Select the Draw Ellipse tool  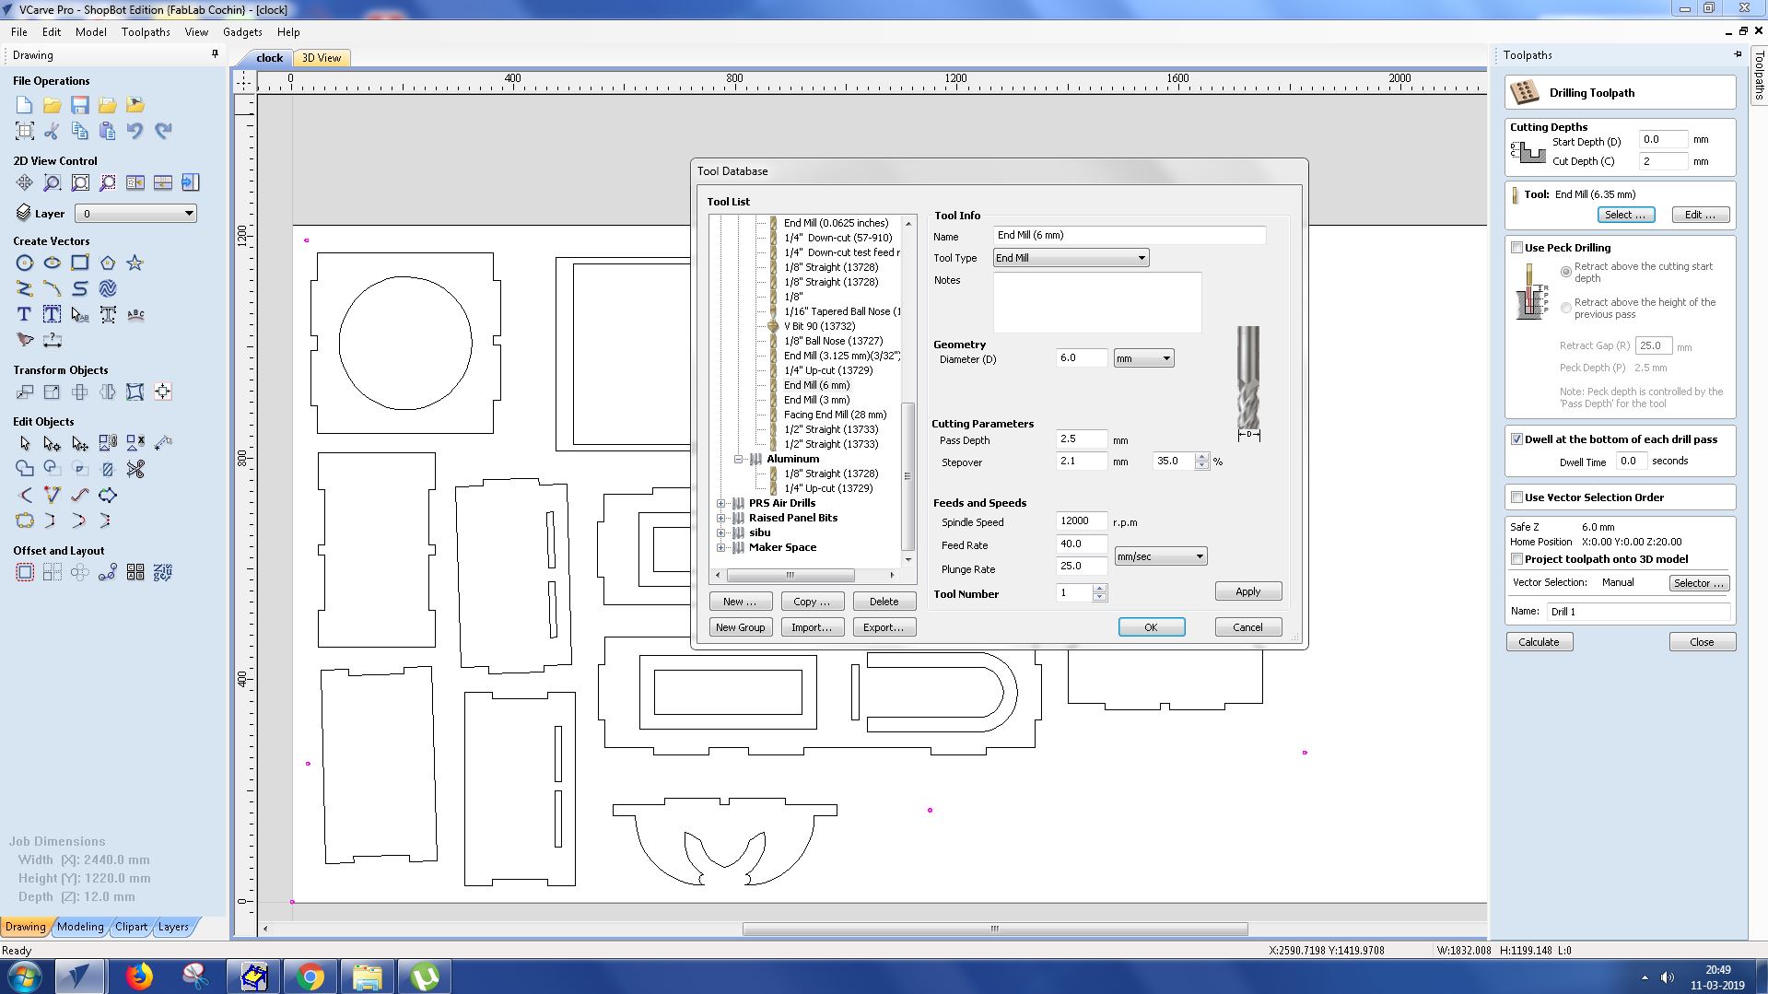tap(53, 263)
